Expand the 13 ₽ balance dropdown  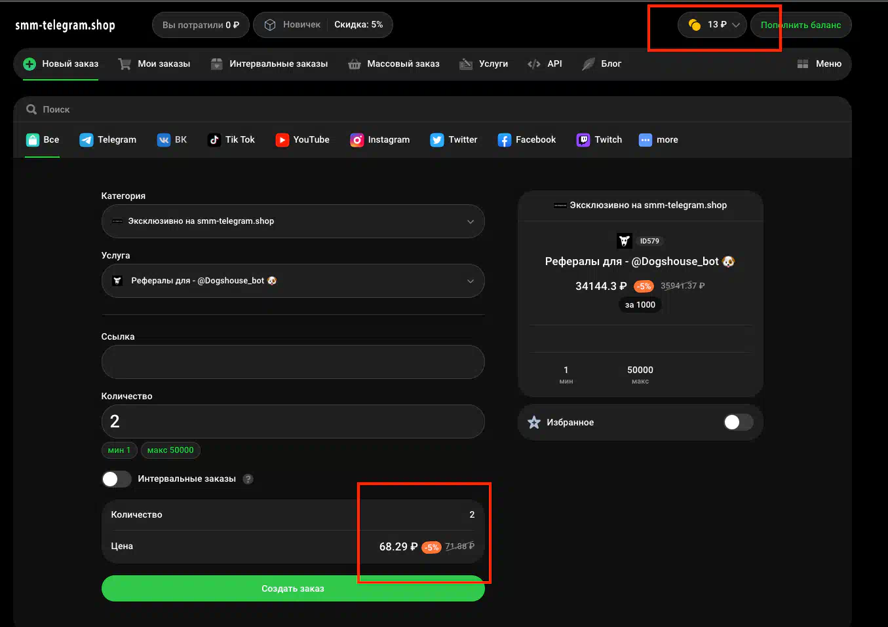coord(712,25)
